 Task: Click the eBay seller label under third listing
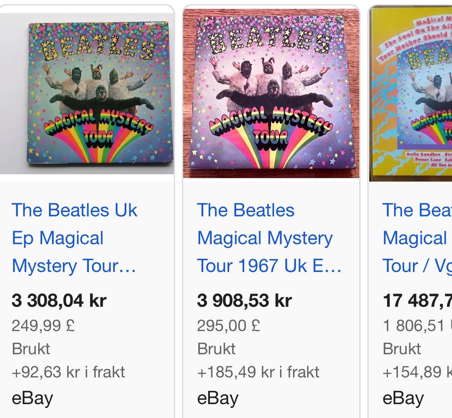click(403, 398)
